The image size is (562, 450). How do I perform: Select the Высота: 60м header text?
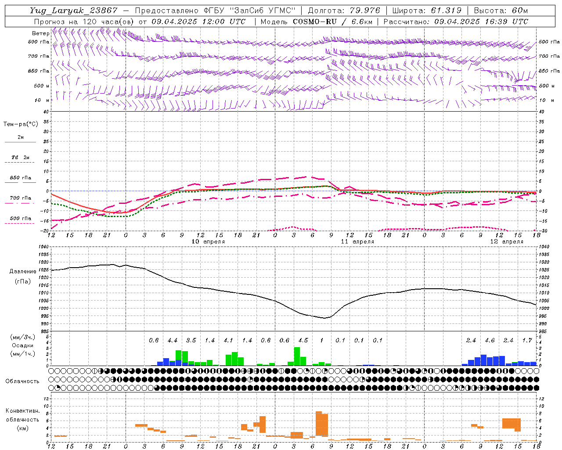pyautogui.click(x=501, y=11)
